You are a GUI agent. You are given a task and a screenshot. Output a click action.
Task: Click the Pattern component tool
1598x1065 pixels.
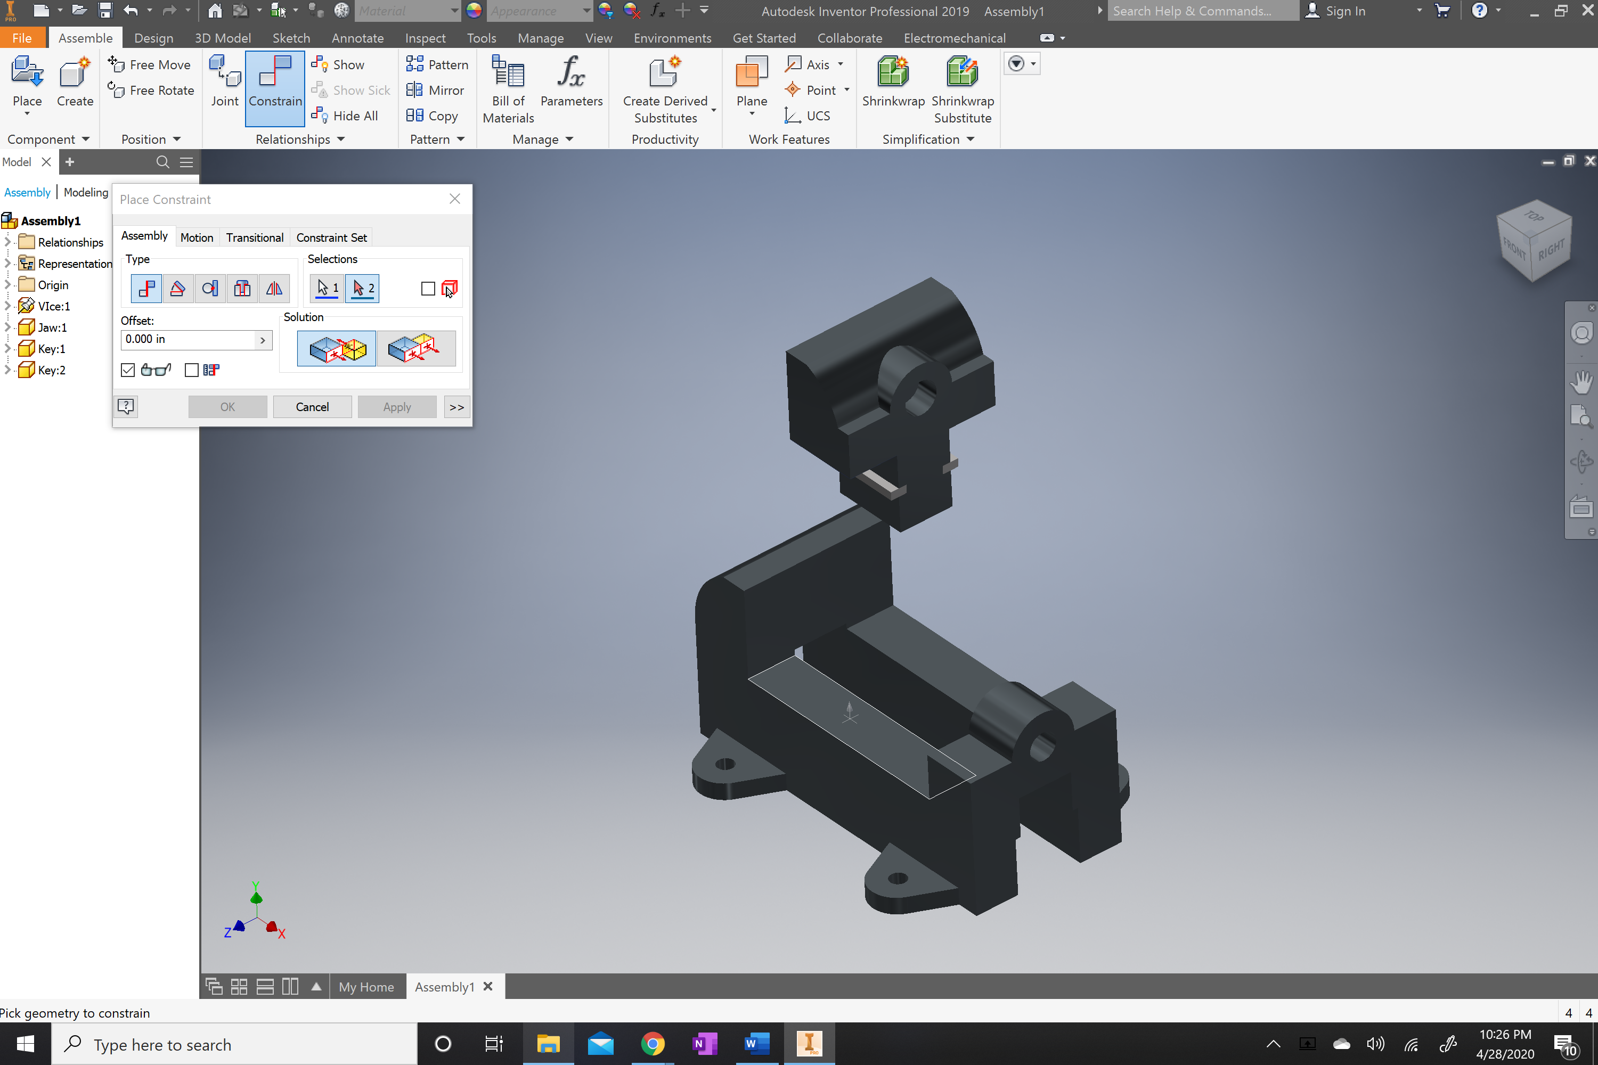437,64
